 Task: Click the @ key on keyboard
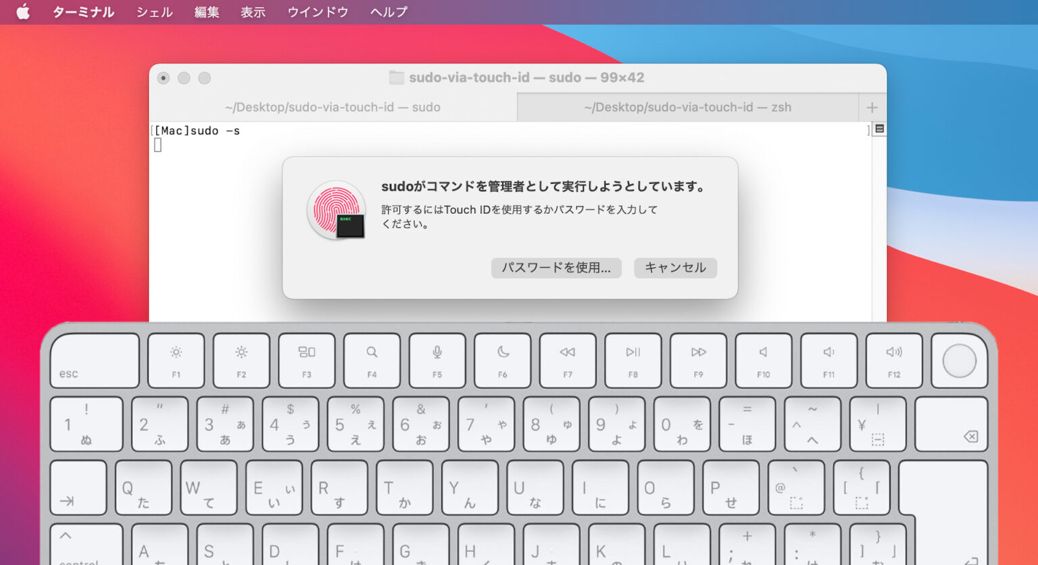[x=796, y=487]
